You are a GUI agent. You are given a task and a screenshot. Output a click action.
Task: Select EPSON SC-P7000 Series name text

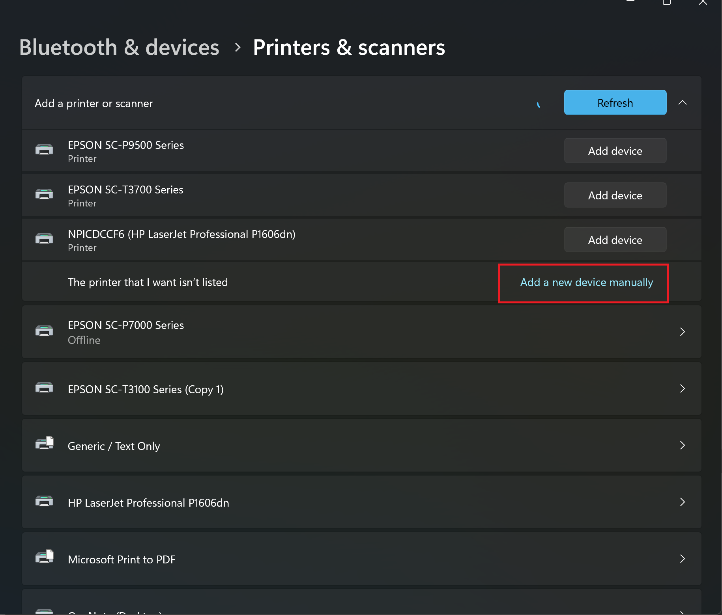coord(126,325)
